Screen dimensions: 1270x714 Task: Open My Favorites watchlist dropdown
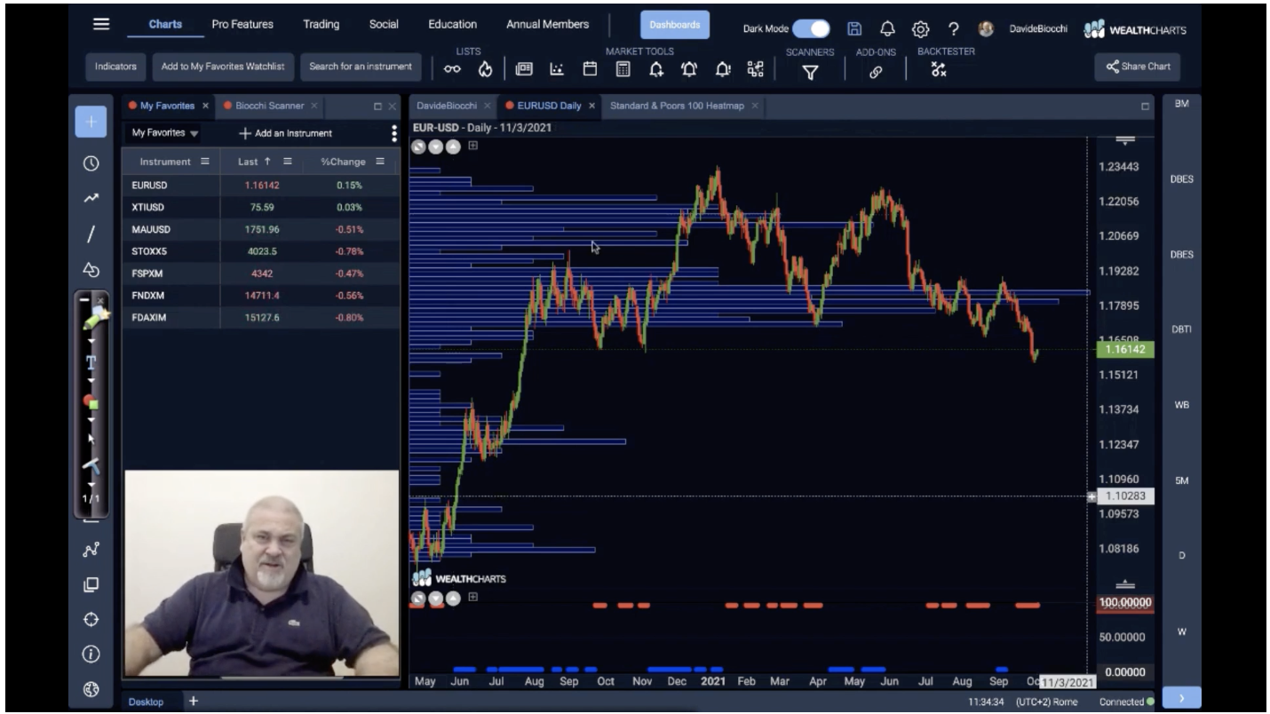click(x=165, y=133)
